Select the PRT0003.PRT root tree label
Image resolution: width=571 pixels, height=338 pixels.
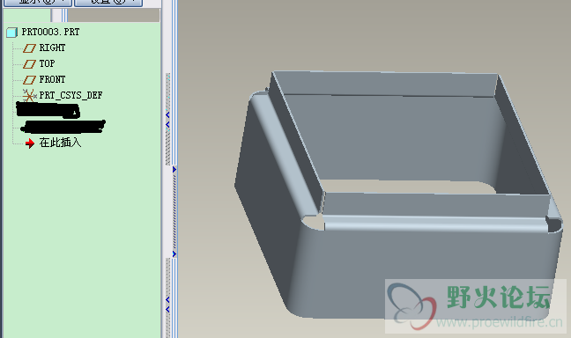[50, 32]
